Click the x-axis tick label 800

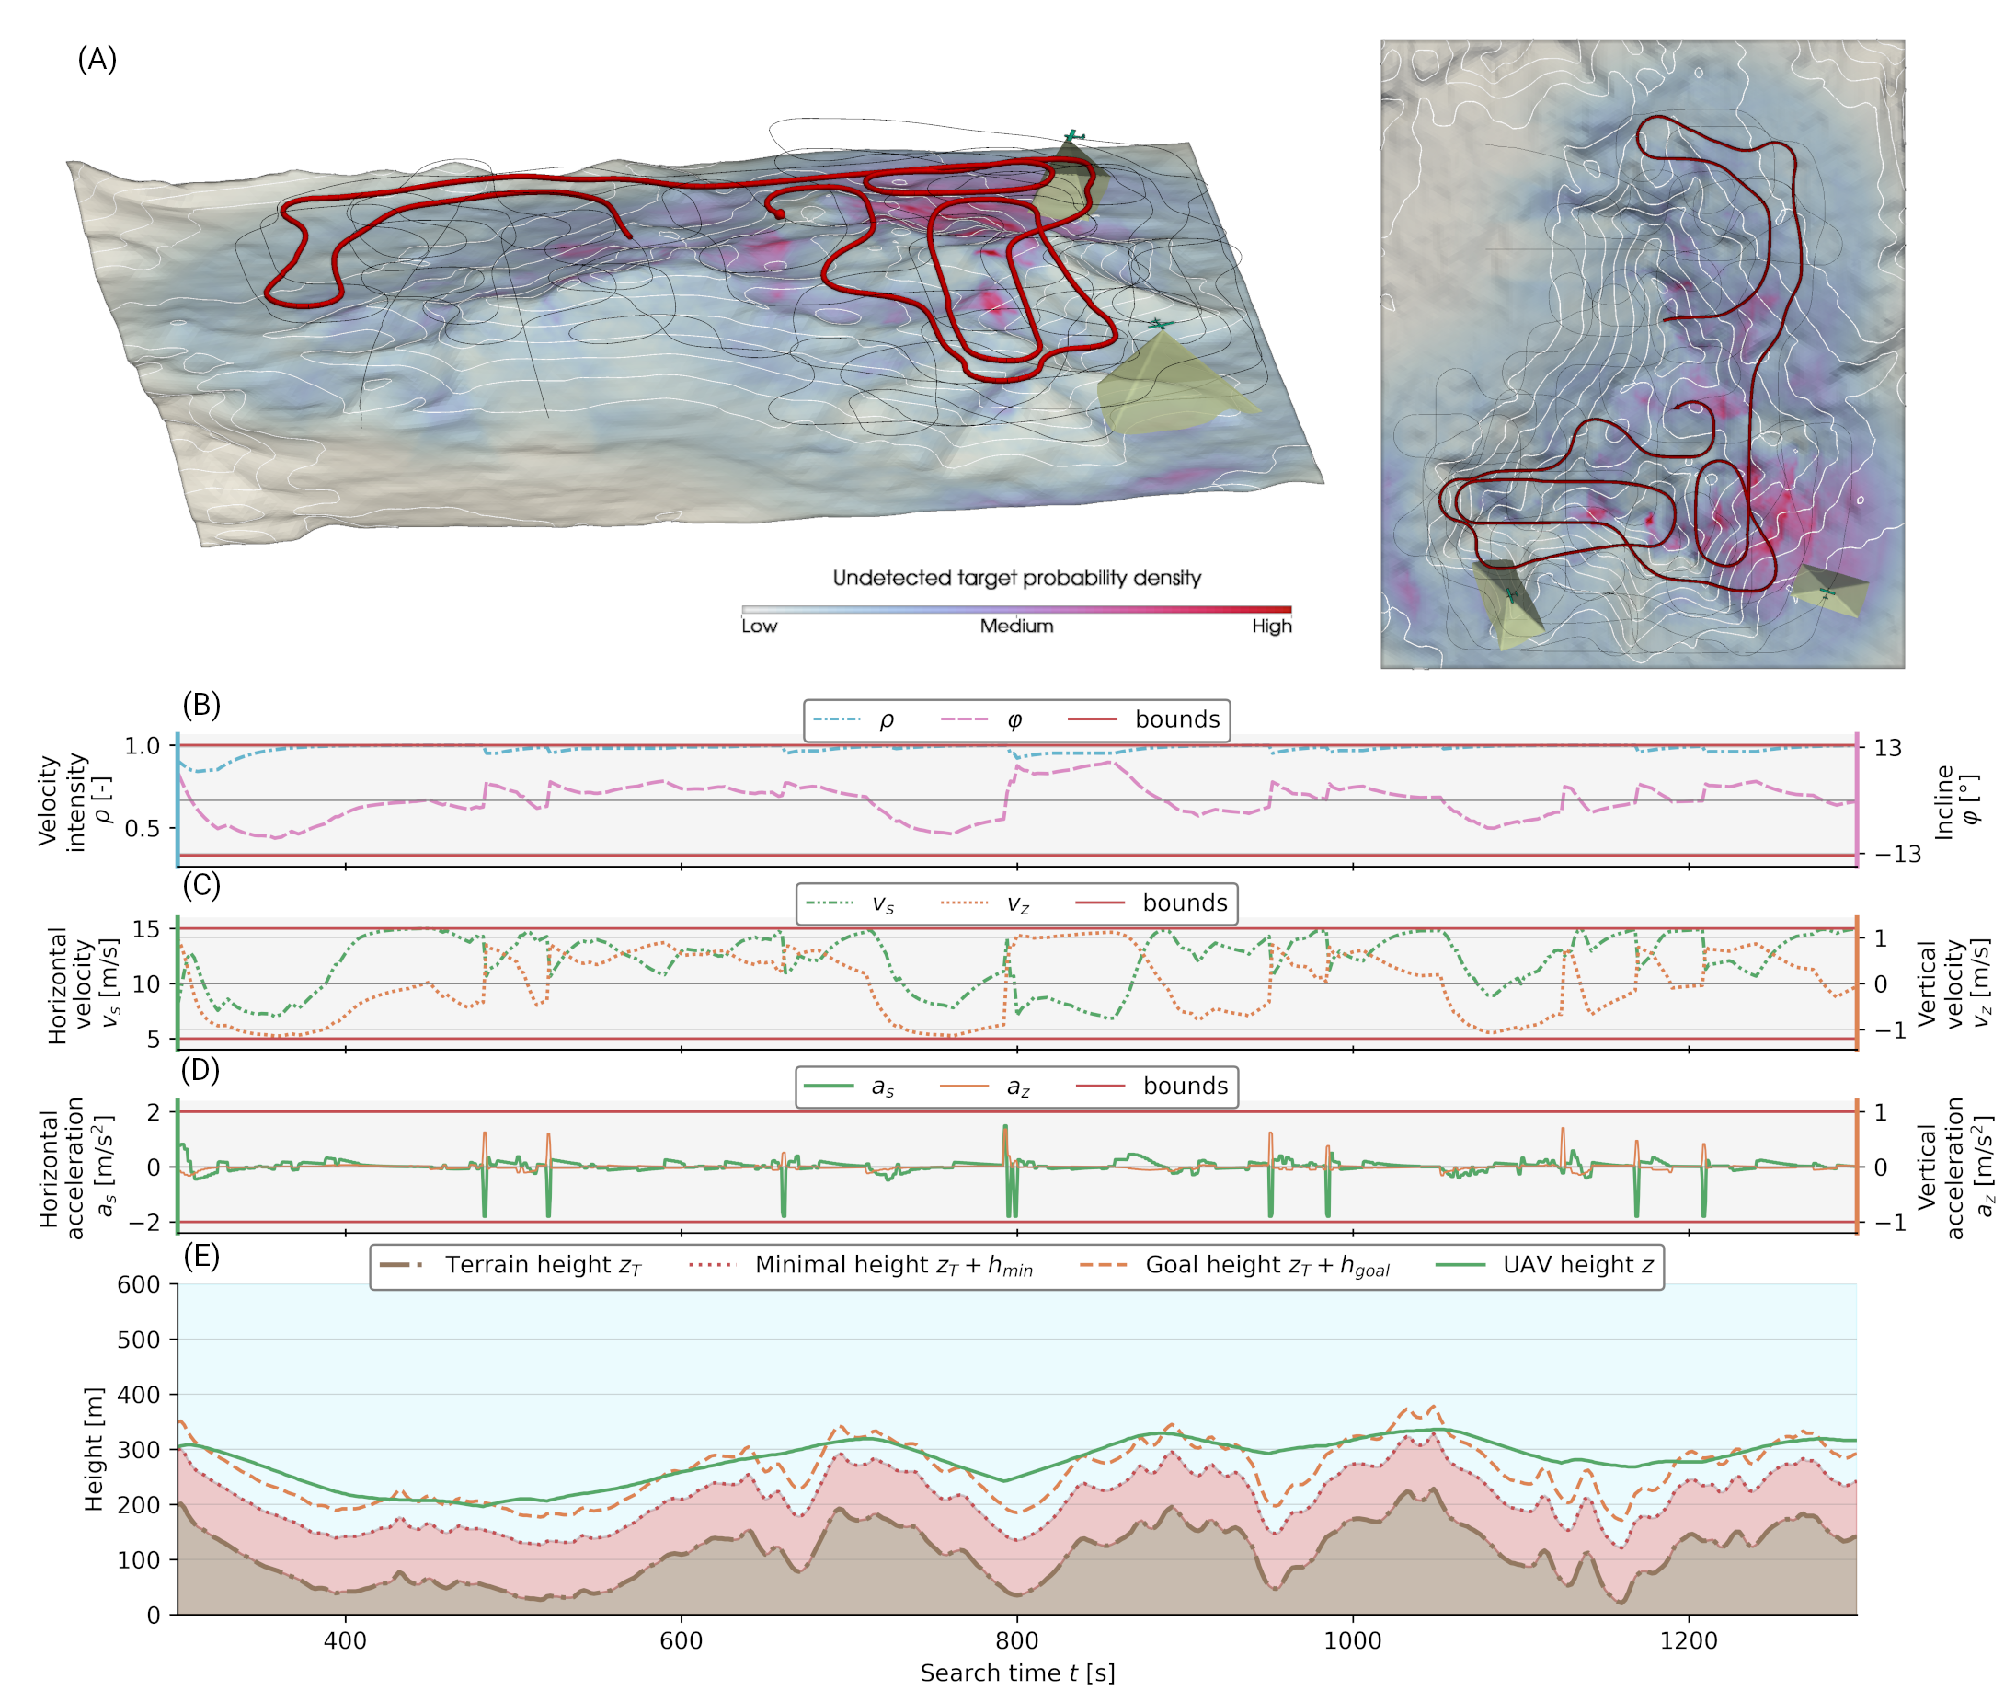[1016, 1641]
